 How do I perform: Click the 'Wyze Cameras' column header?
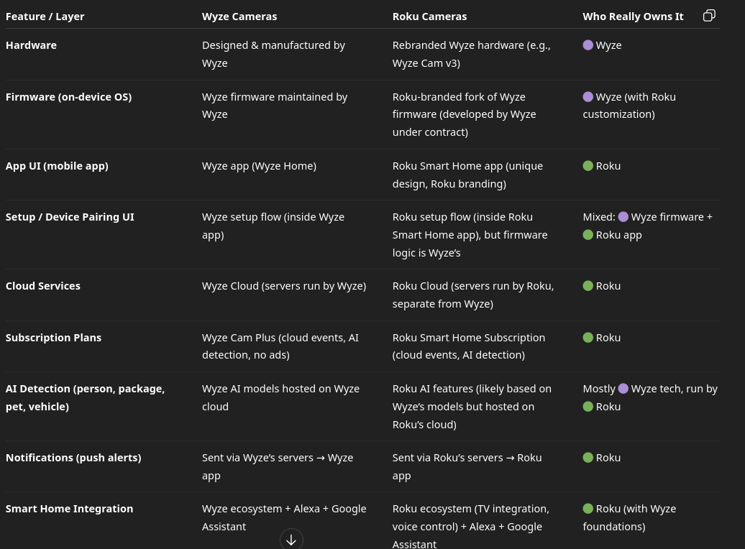pos(239,17)
